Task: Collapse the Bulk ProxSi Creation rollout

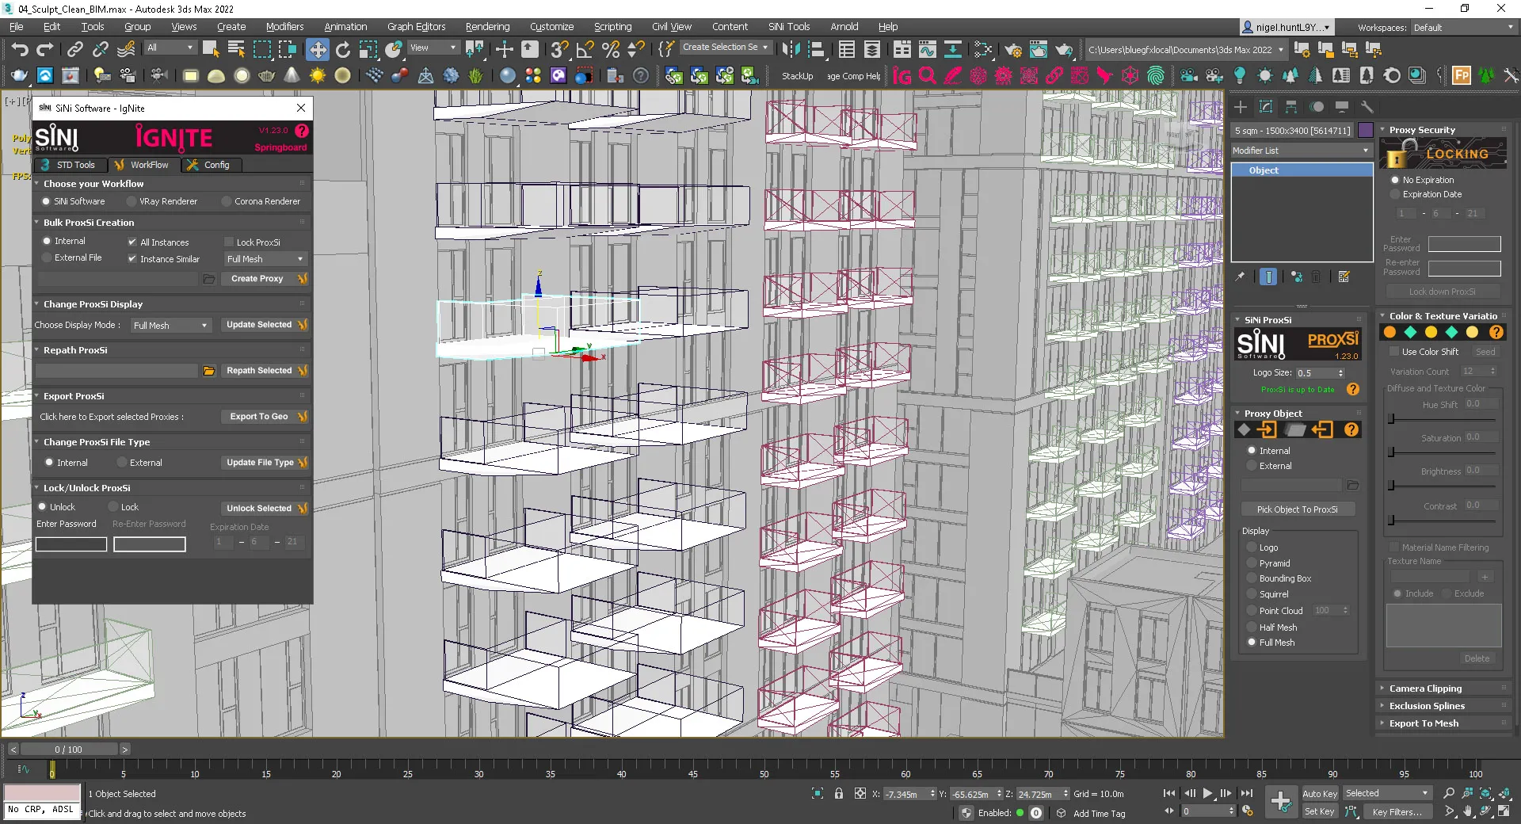Action: (x=89, y=223)
